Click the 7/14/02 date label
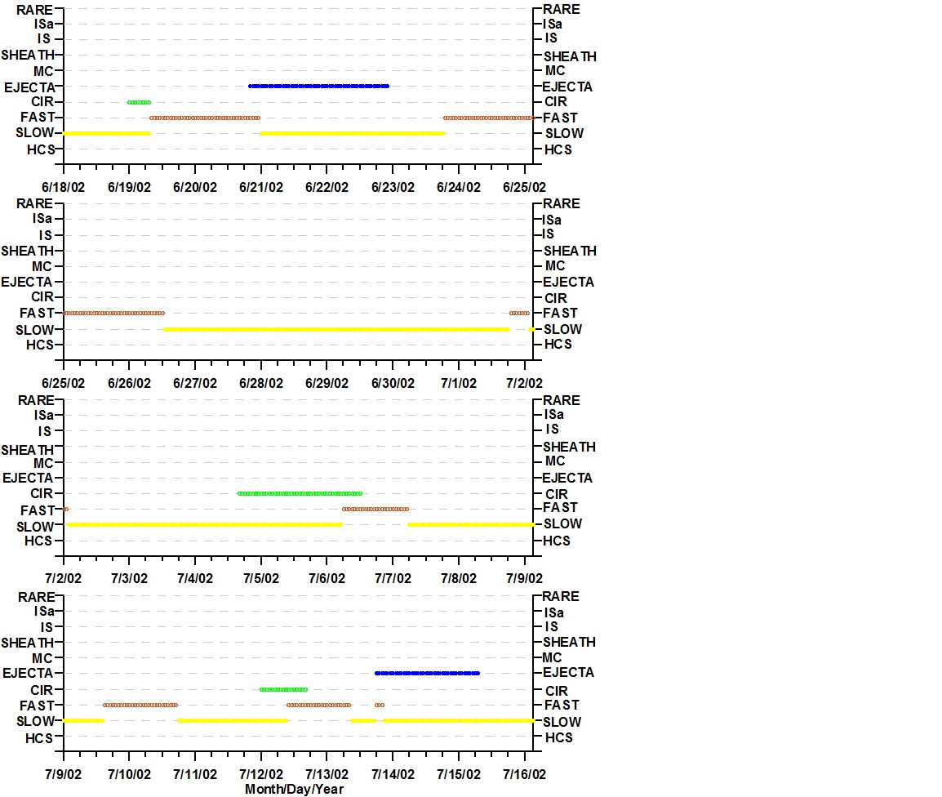This screenshot has width=942, height=797. [393, 774]
